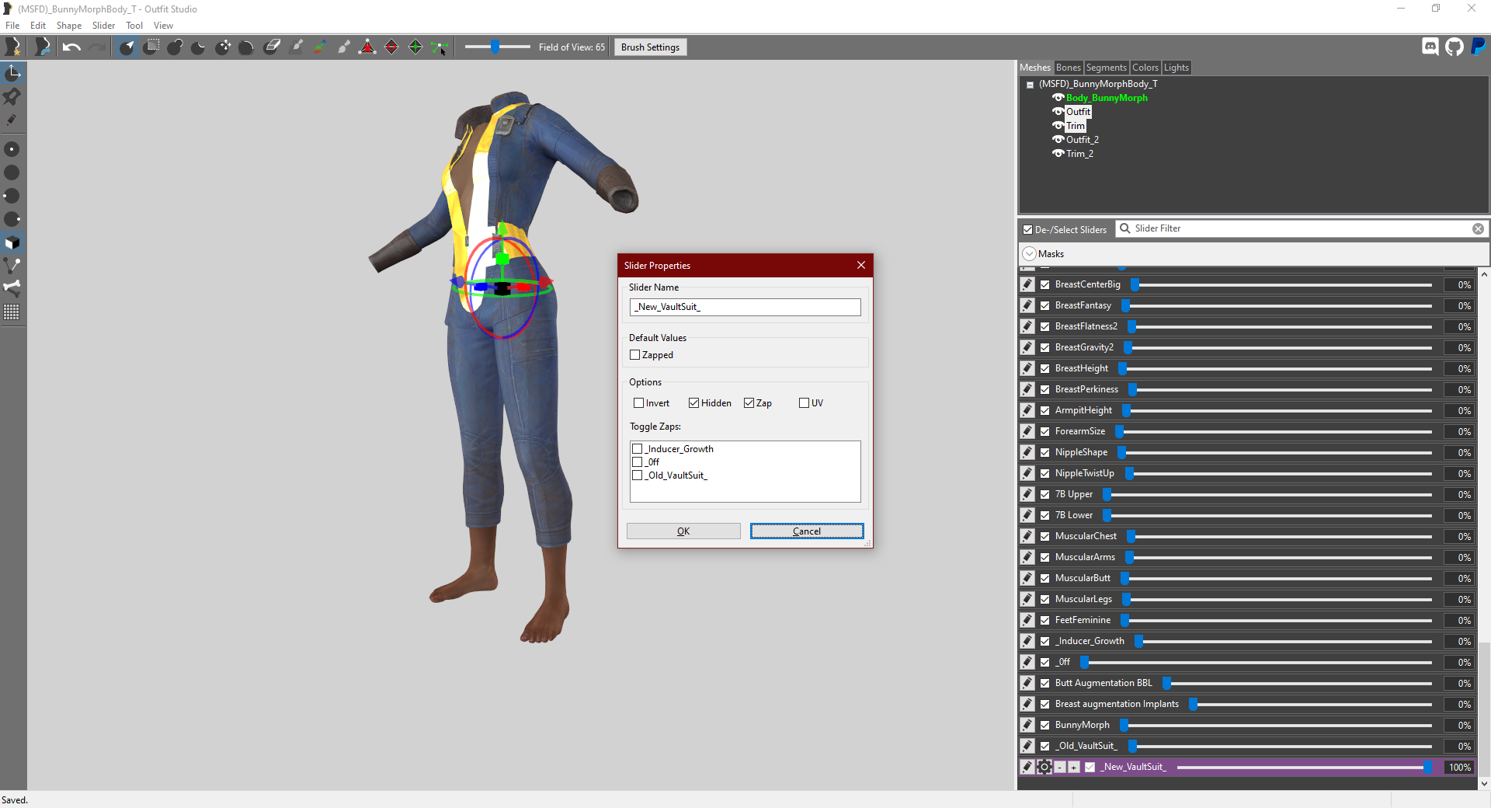Select the Weight paint brush tool
The height and width of the screenshot is (808, 1491).
coord(296,47)
